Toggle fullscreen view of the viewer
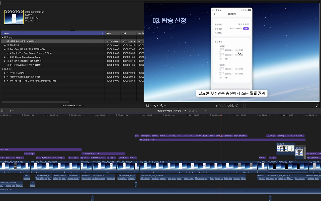The width and height of the screenshot is (321, 201). (x=317, y=105)
